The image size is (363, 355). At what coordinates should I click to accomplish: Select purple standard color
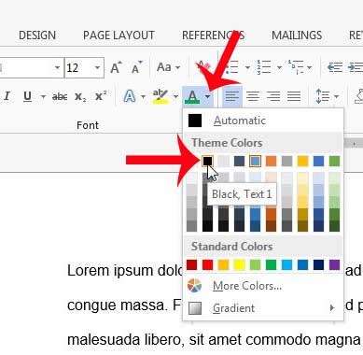(334, 265)
